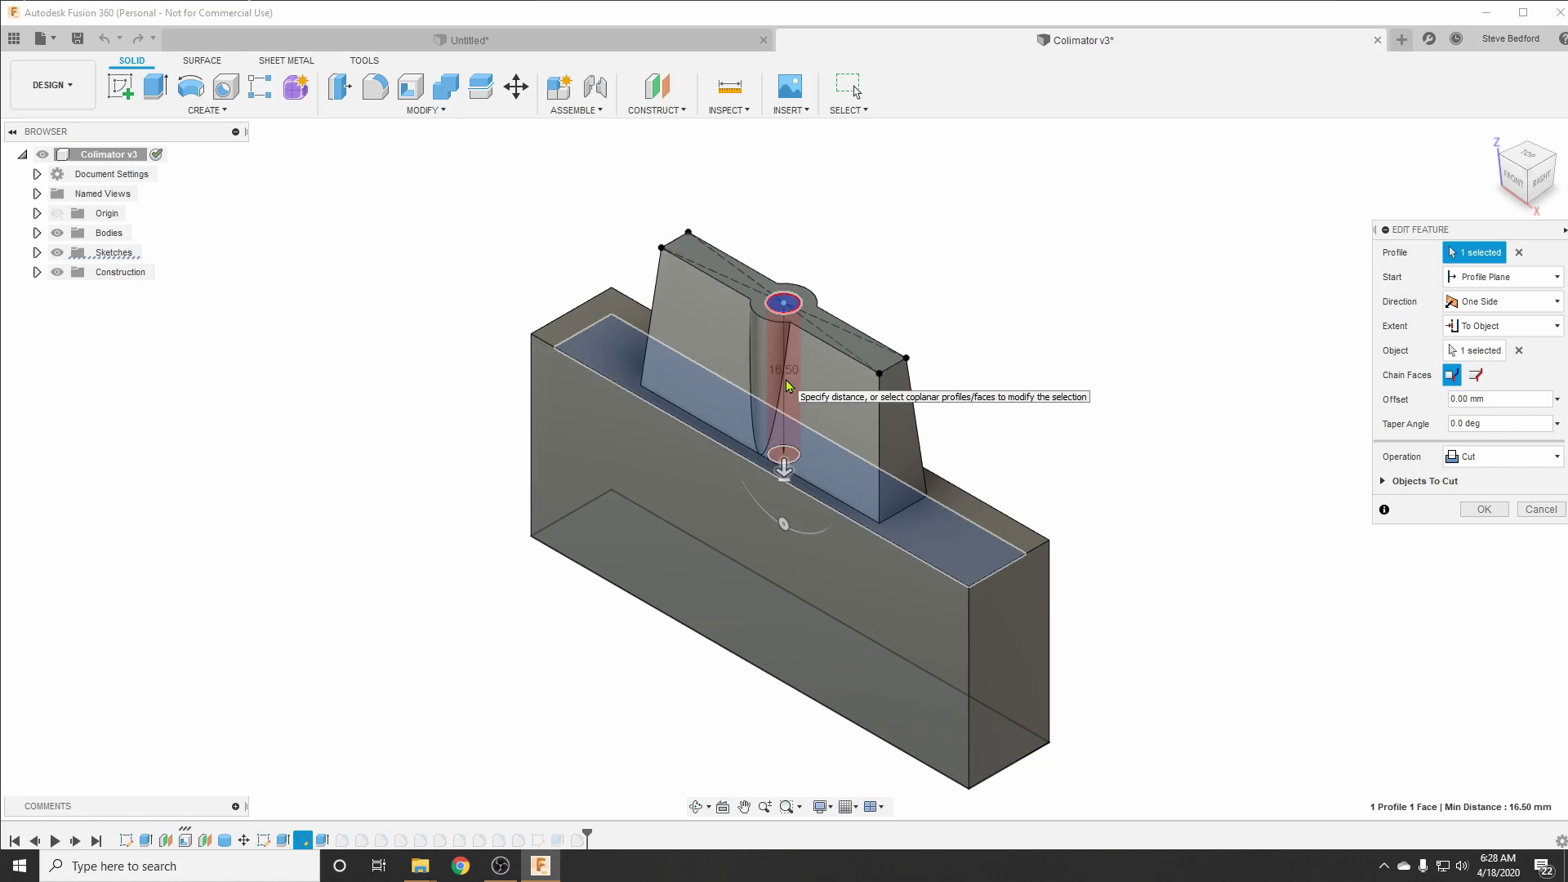
Task: Open File Explorer from taskbar
Action: 420,866
